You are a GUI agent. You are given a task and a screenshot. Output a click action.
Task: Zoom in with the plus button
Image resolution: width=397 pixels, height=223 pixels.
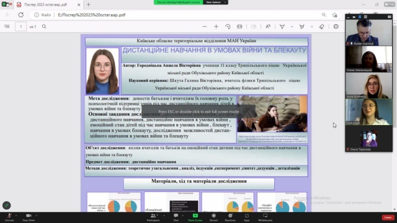pos(216,27)
